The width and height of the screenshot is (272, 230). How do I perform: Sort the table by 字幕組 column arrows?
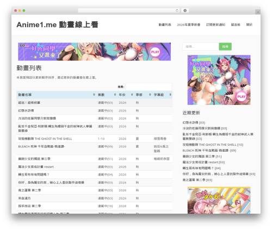coord(170,95)
